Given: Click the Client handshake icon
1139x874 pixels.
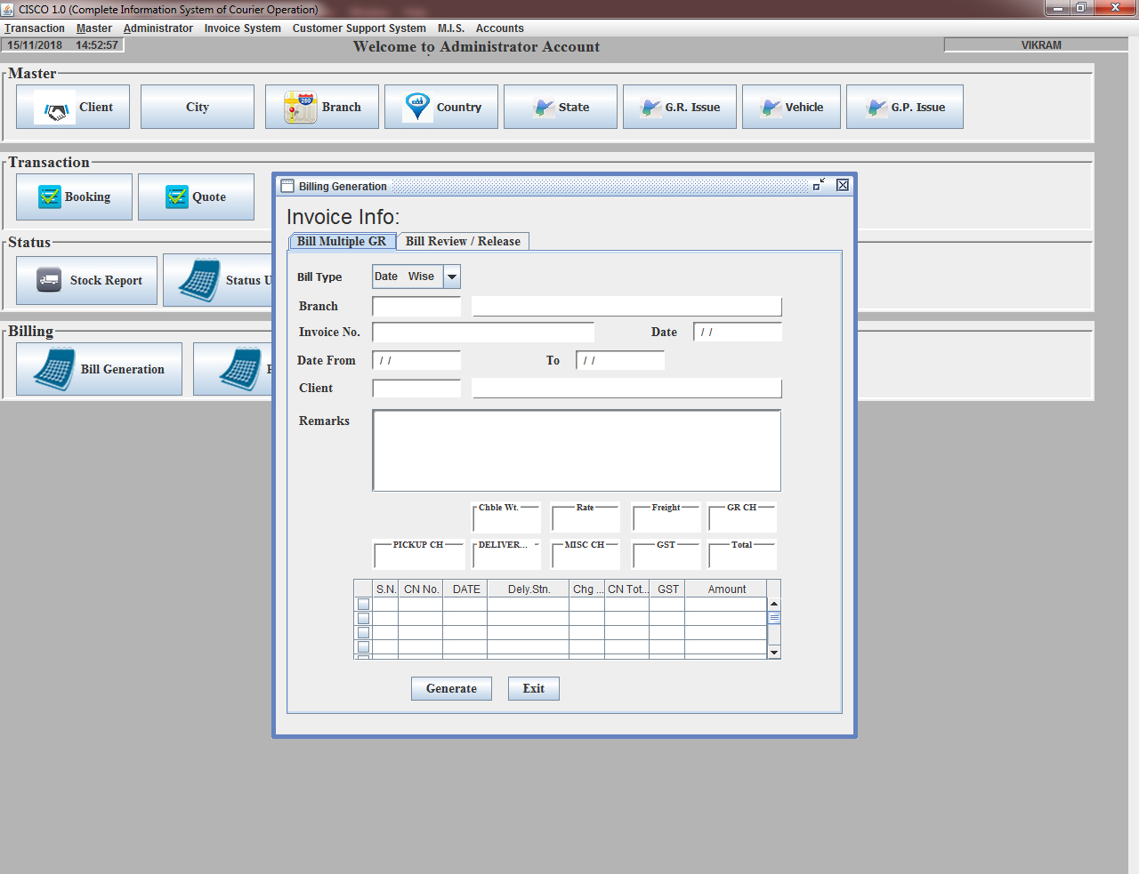Looking at the screenshot, I should 56,108.
